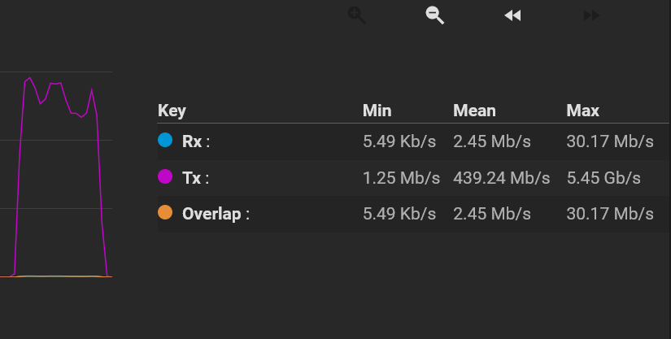The width and height of the screenshot is (671, 339).
Task: Click the zoom out magnifier icon
Action: pyautogui.click(x=435, y=15)
